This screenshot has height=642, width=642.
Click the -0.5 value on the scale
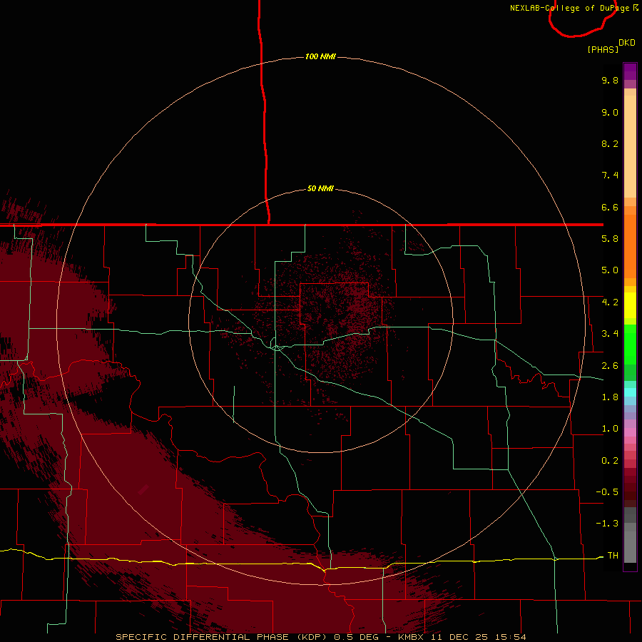[607, 492]
